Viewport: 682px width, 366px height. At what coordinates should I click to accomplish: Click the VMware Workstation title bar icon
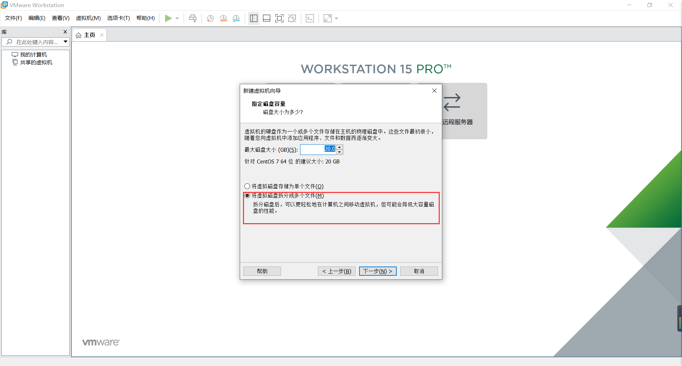click(4, 5)
